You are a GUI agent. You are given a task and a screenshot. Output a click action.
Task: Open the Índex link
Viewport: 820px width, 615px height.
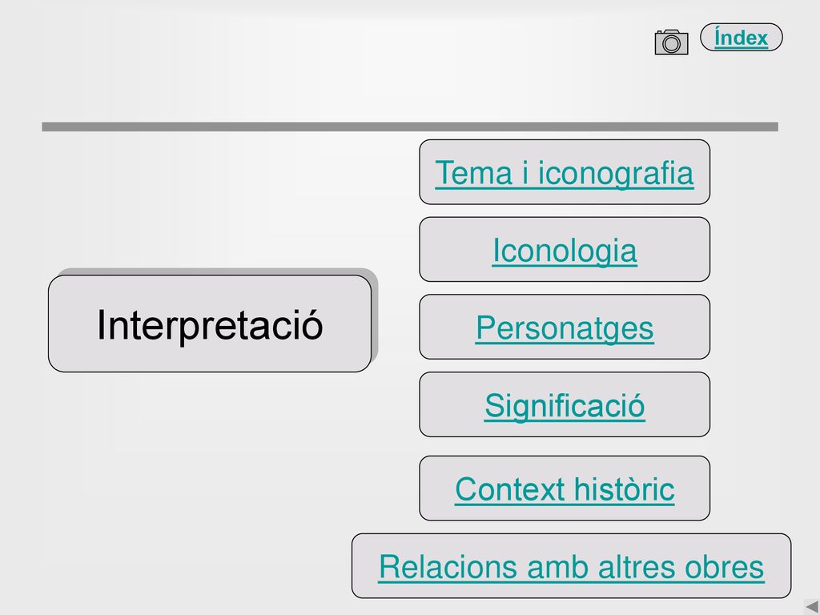(741, 38)
